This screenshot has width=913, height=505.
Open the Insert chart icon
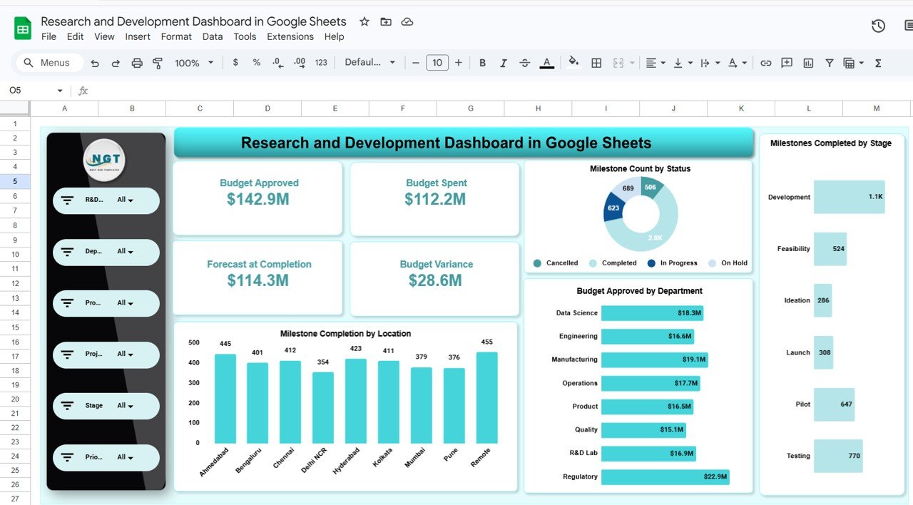[808, 63]
